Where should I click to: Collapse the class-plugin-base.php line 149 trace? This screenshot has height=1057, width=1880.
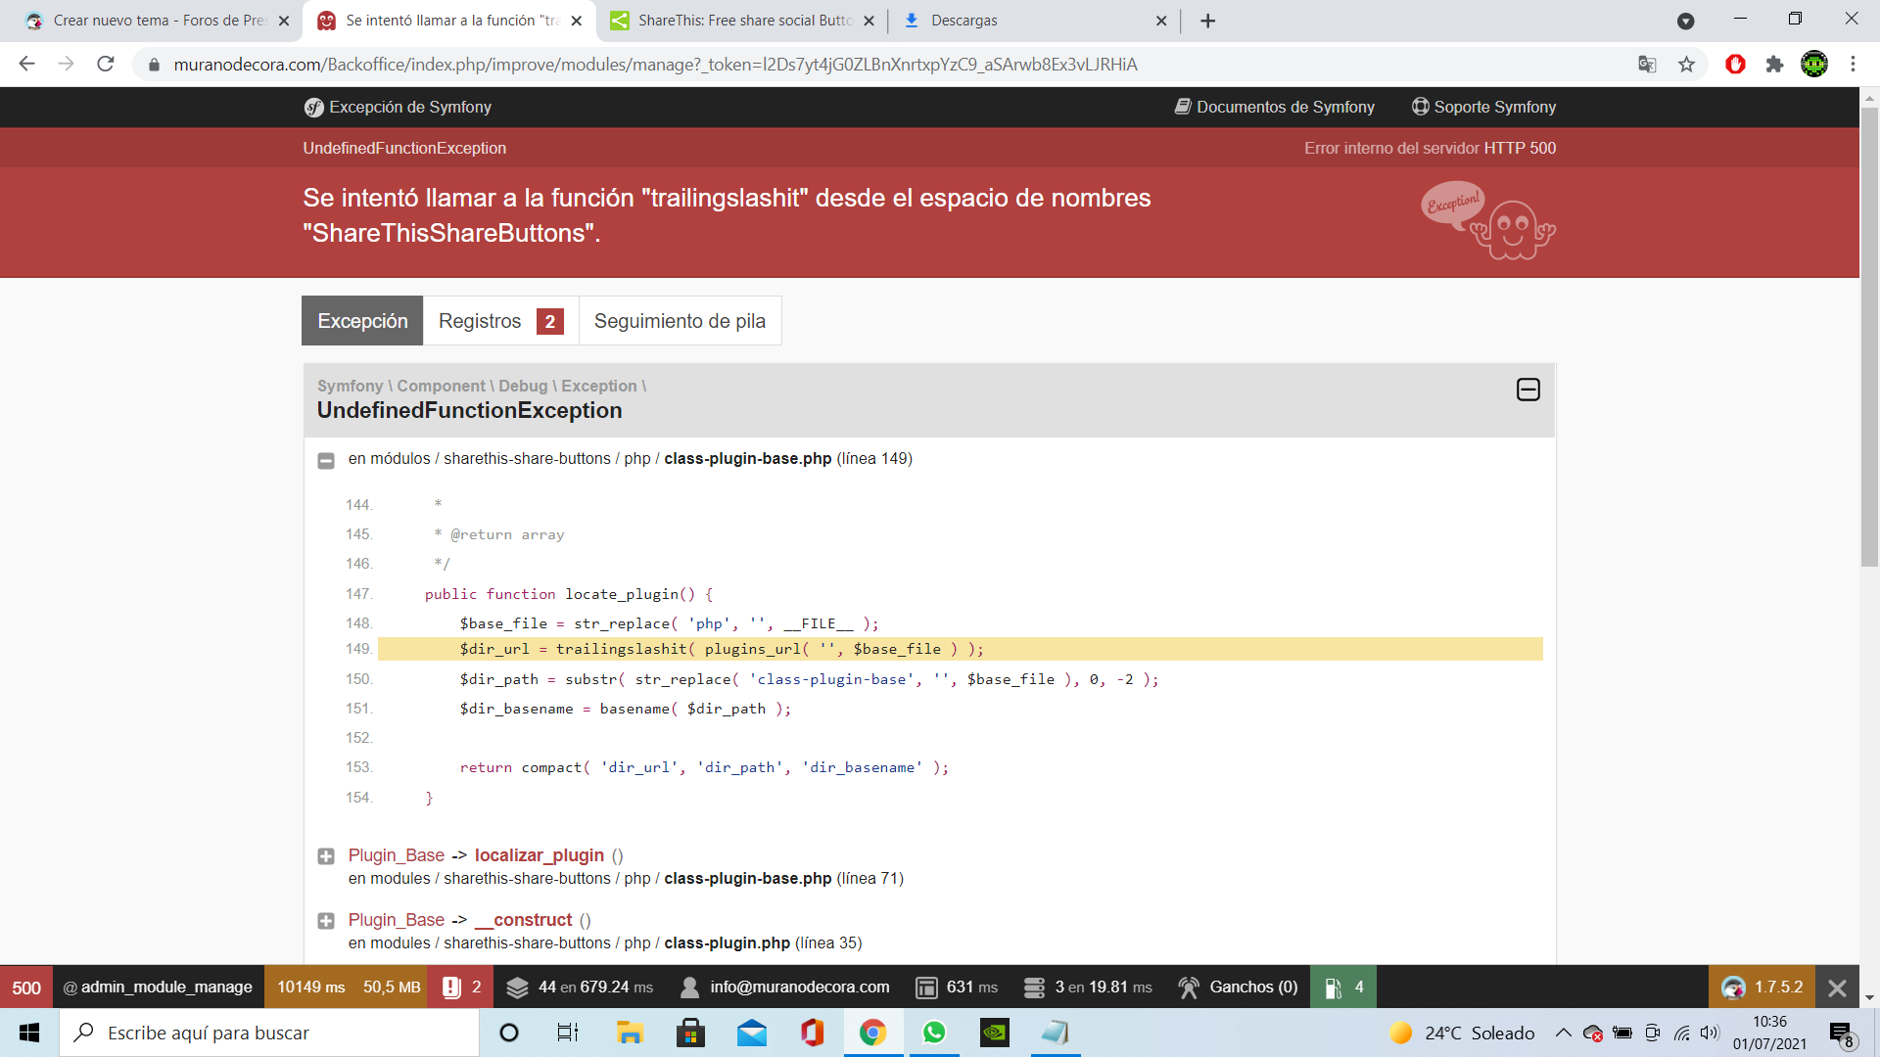click(326, 460)
